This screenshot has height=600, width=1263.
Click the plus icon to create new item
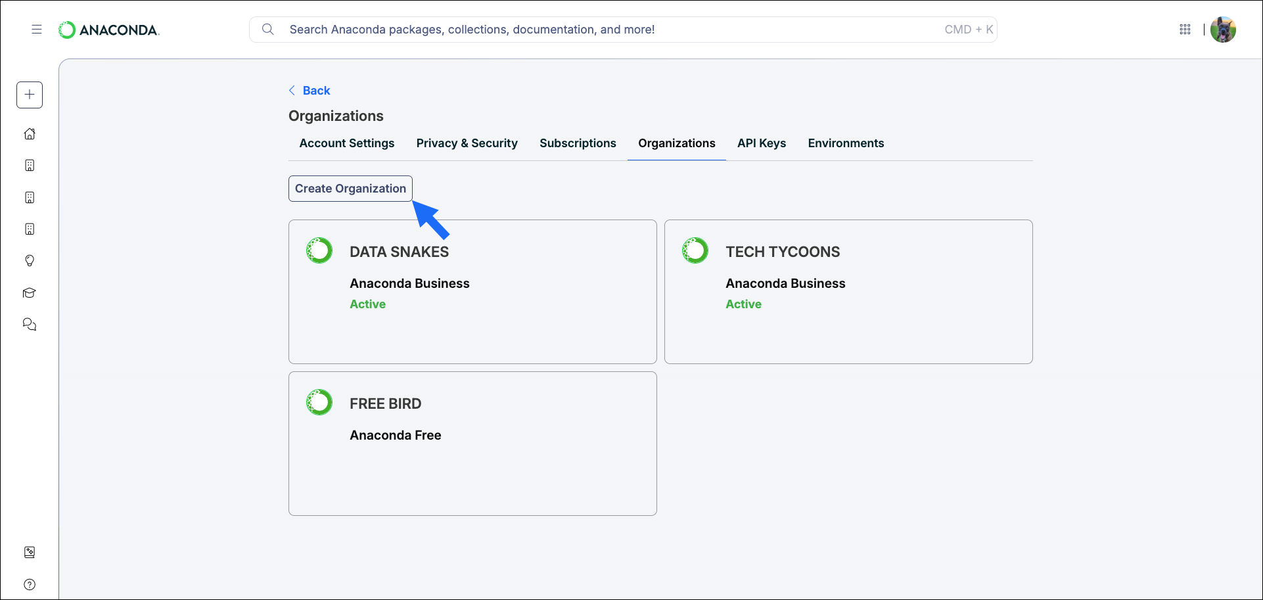tap(30, 95)
